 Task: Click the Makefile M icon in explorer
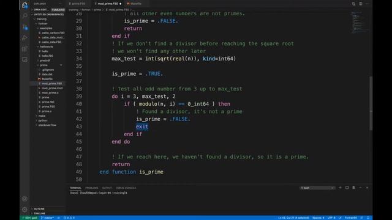[39, 79]
